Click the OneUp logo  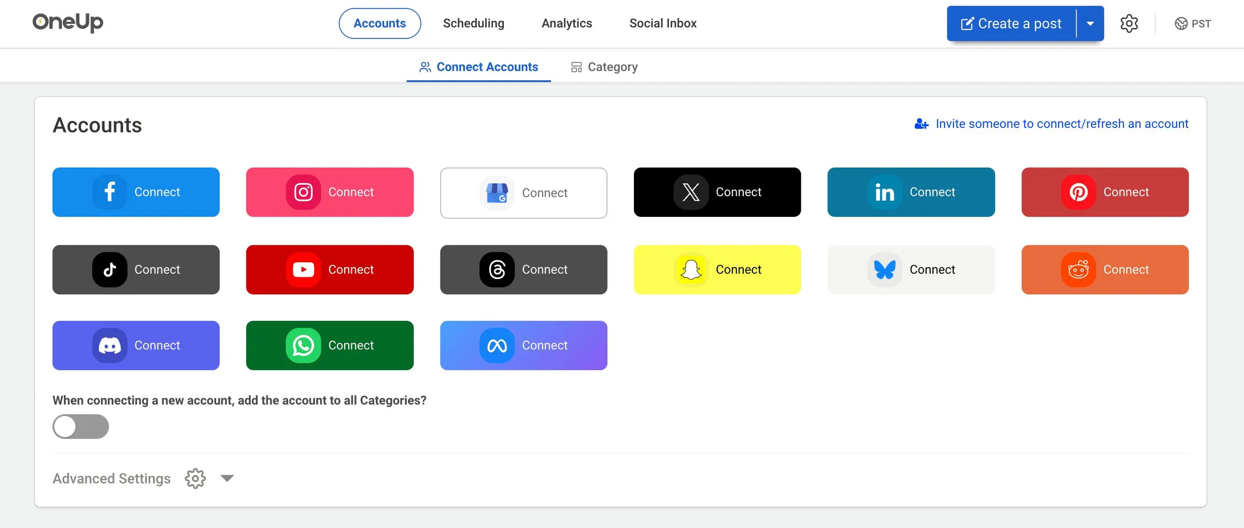click(68, 22)
